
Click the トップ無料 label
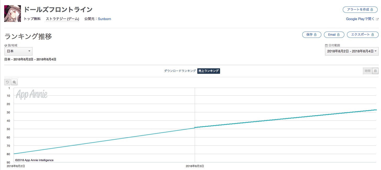(32, 19)
